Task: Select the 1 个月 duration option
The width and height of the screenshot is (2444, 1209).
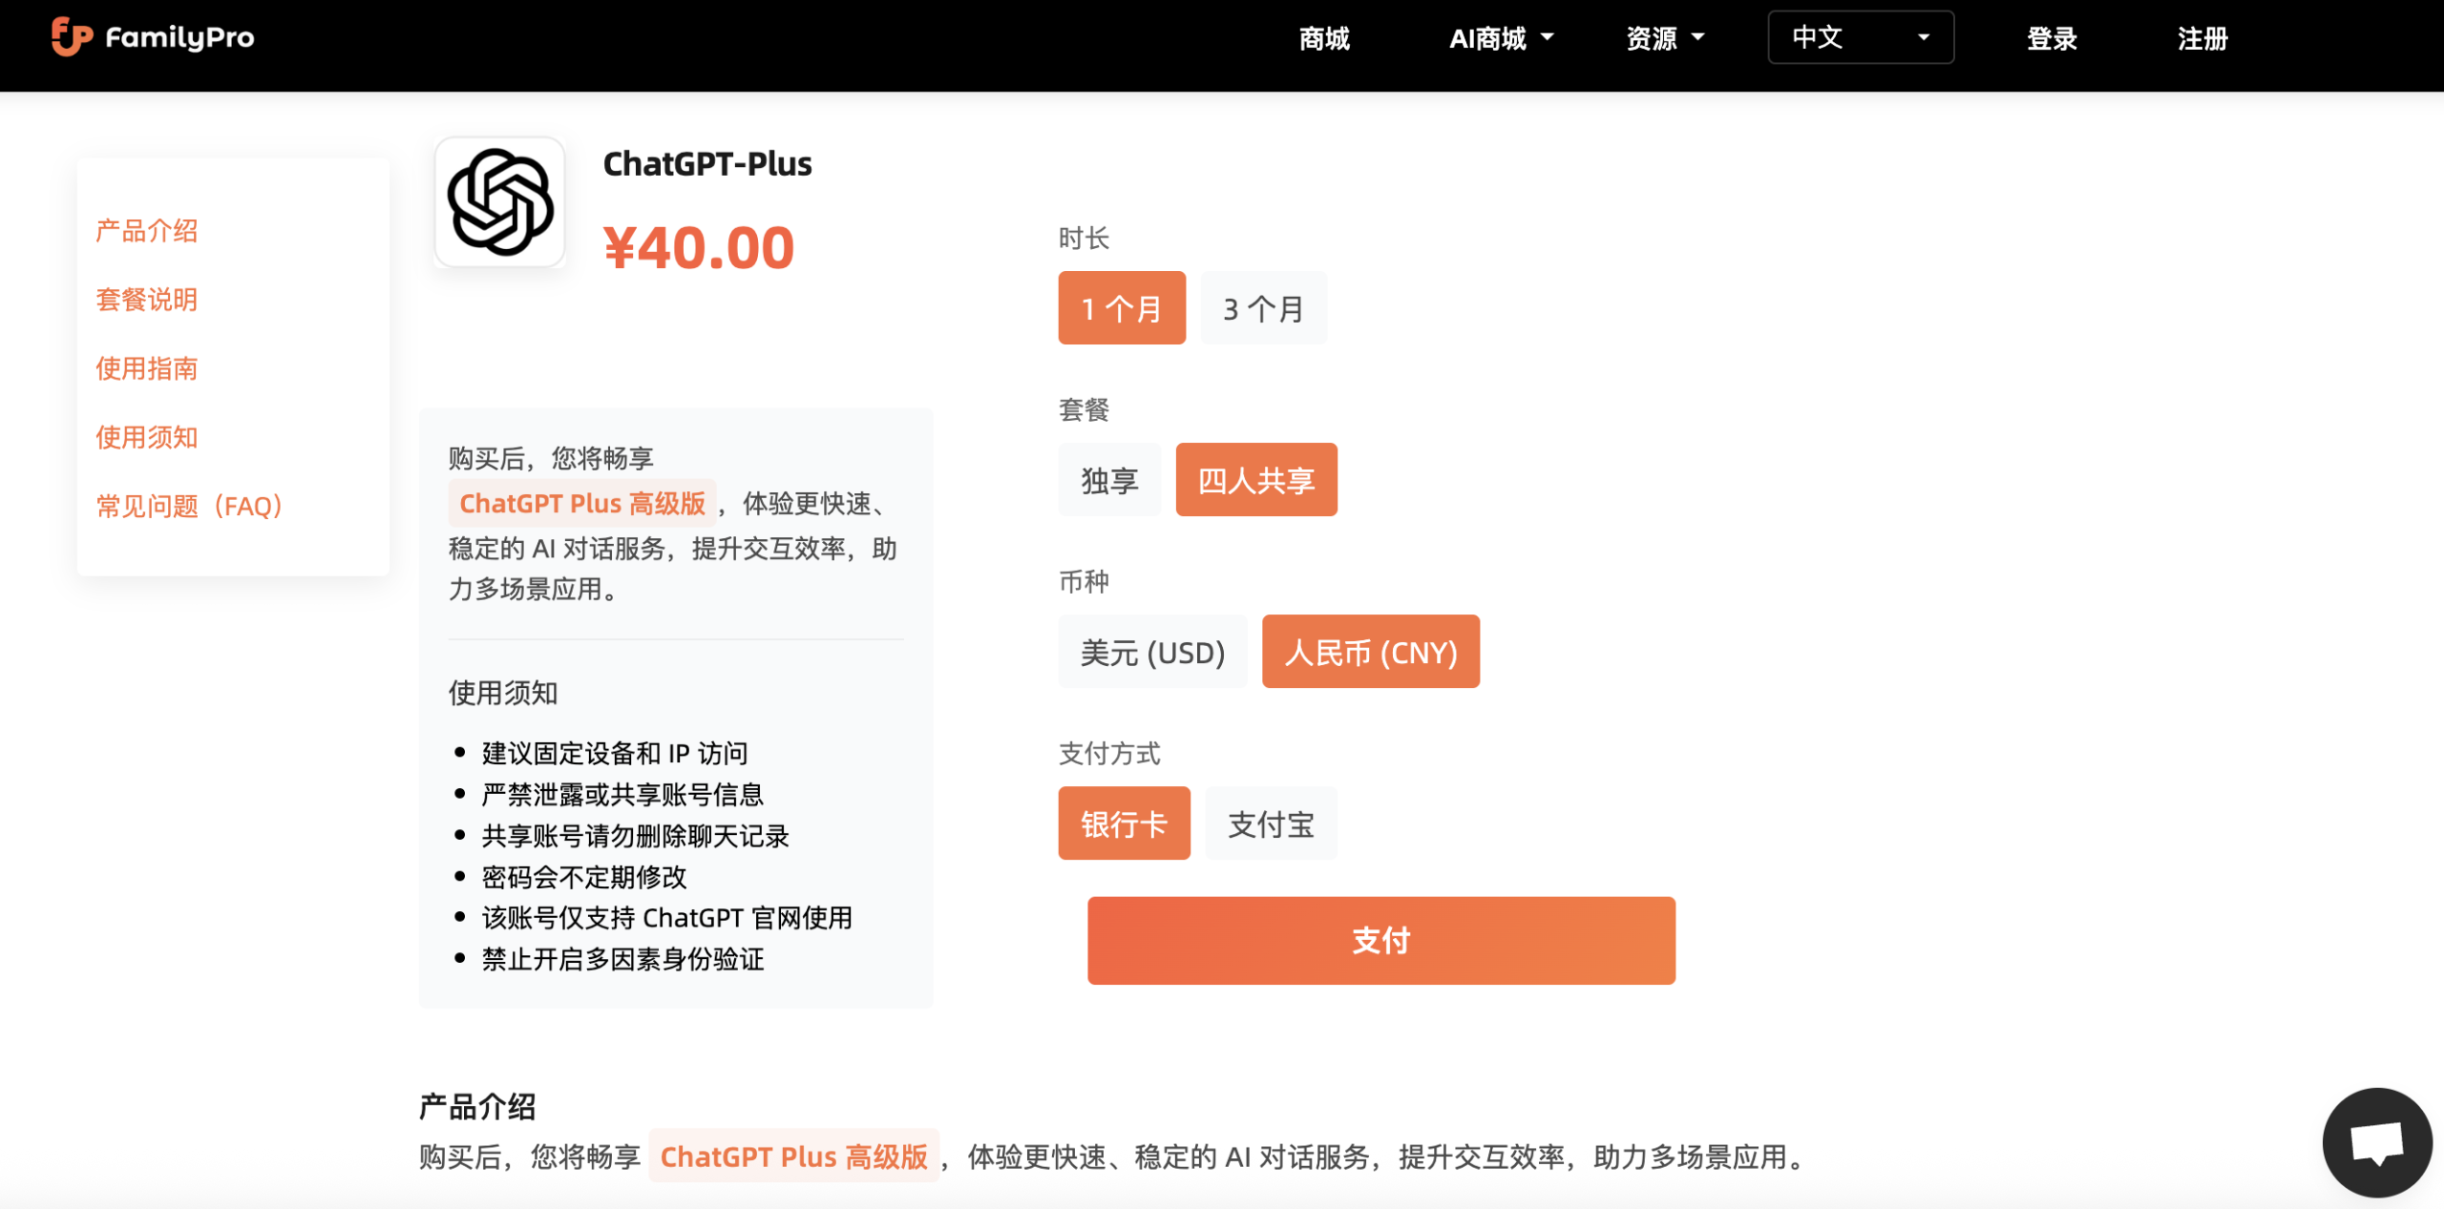Action: [1122, 308]
